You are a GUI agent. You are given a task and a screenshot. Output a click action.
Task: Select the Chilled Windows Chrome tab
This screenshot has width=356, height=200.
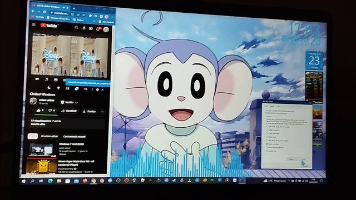pos(50,6)
